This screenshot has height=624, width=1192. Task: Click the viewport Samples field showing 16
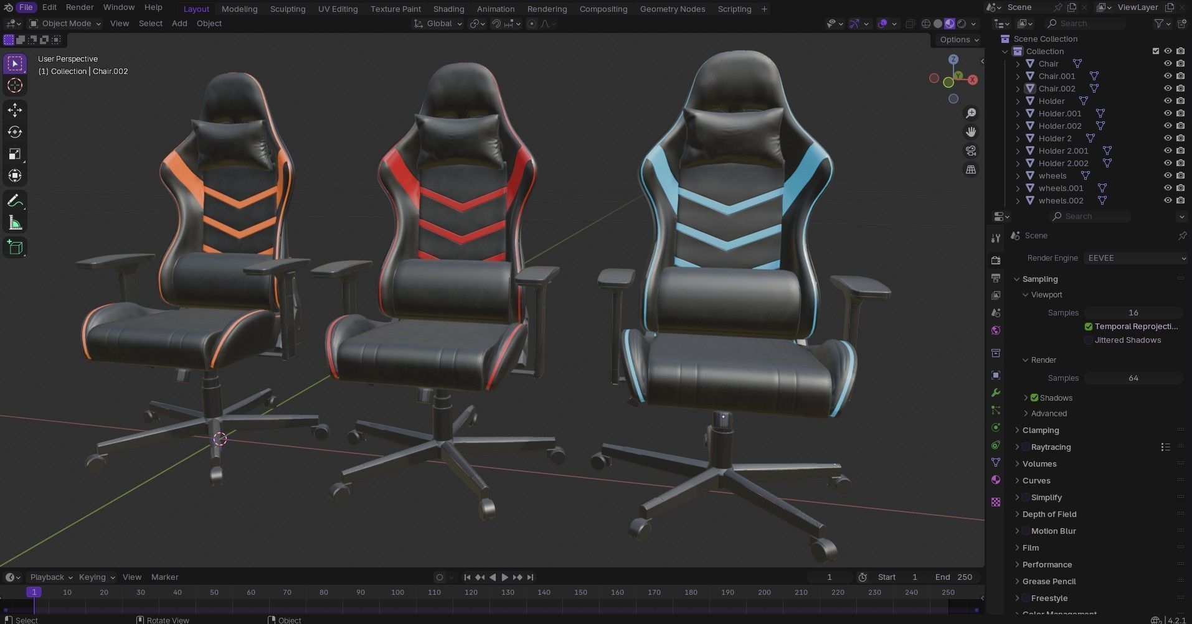tap(1133, 313)
